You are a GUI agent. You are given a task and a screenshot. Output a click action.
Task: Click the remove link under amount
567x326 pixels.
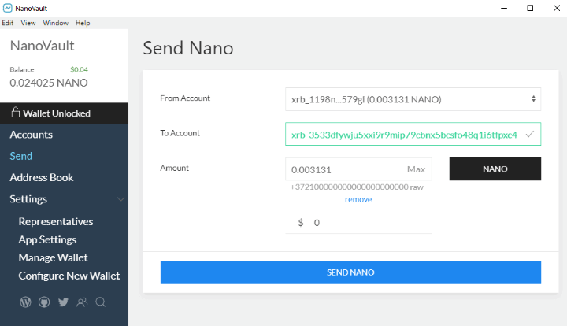358,199
